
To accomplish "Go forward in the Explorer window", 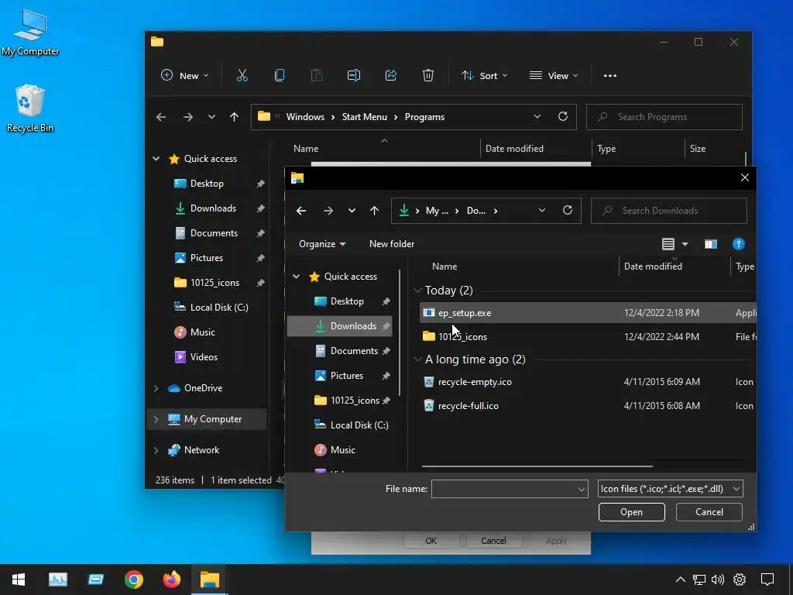I will [187, 117].
